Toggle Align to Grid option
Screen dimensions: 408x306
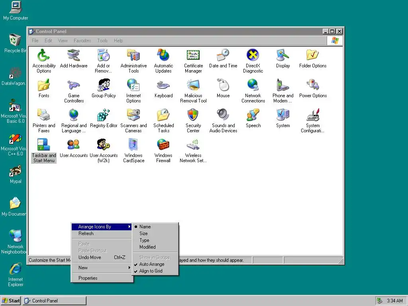click(155, 271)
